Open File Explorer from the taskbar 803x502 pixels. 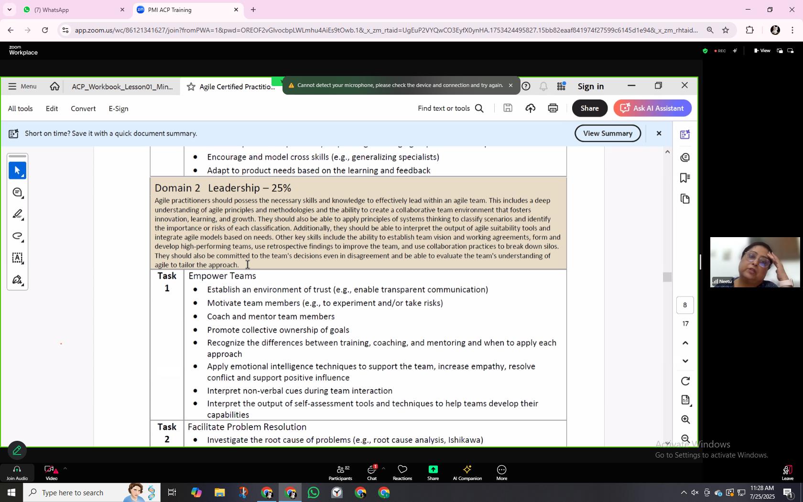(x=219, y=492)
